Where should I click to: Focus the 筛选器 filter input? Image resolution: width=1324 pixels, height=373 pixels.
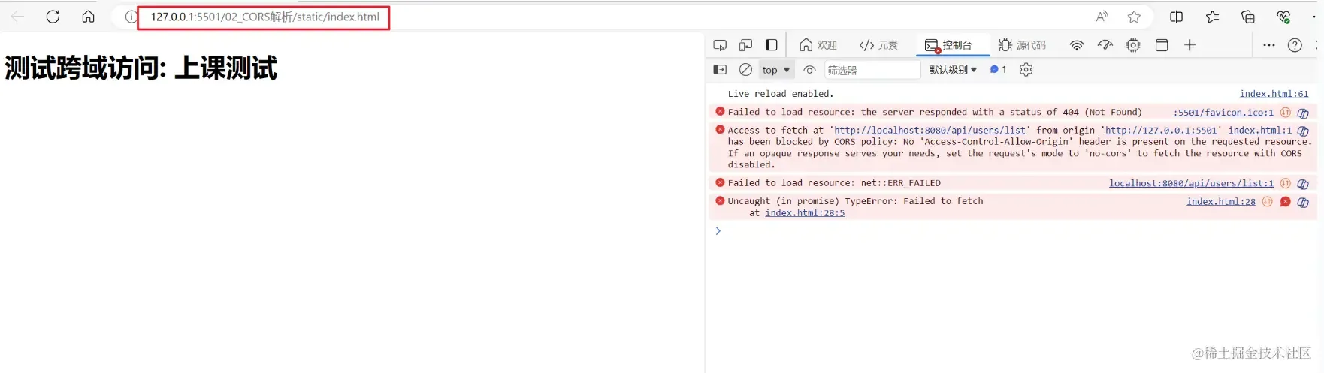click(872, 70)
